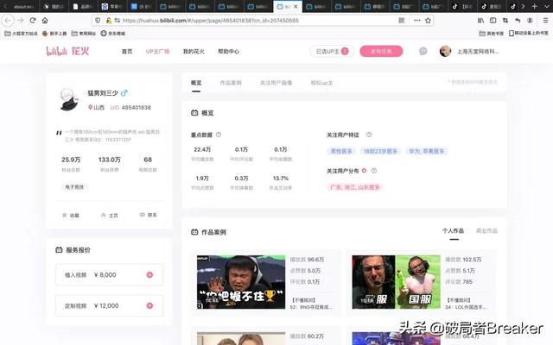Add 植入视频 ¥8,000 with plus button

[149, 275]
